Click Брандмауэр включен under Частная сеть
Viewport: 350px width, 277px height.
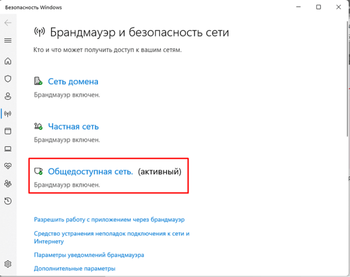66,140
